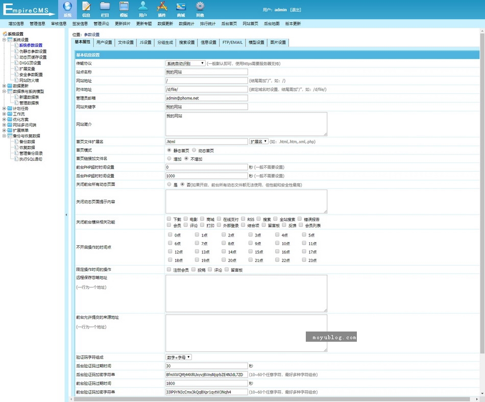The width and height of the screenshot is (485, 402).
Task: Click the 网站简介 text area
Action: pyautogui.click(x=246, y=124)
